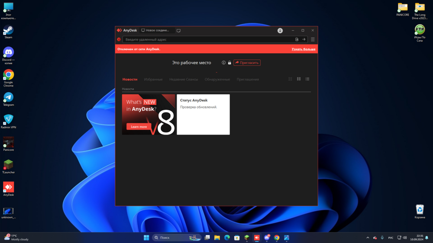Switch to small grid tiles view
This screenshot has height=243, width=433.
pos(299,79)
